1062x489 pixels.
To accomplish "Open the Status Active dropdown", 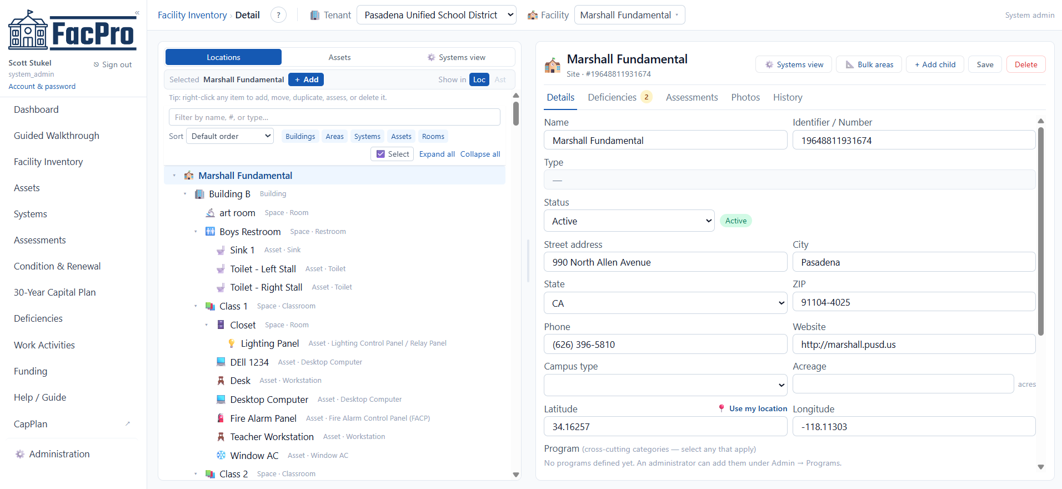I will pos(629,221).
